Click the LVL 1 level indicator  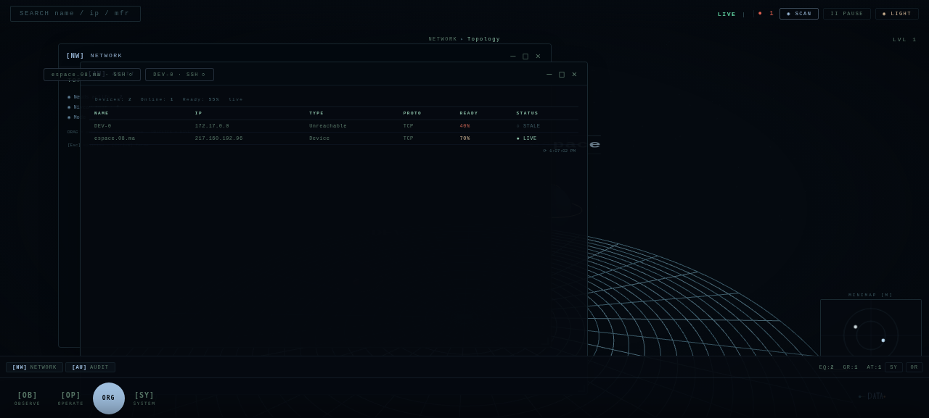905,40
